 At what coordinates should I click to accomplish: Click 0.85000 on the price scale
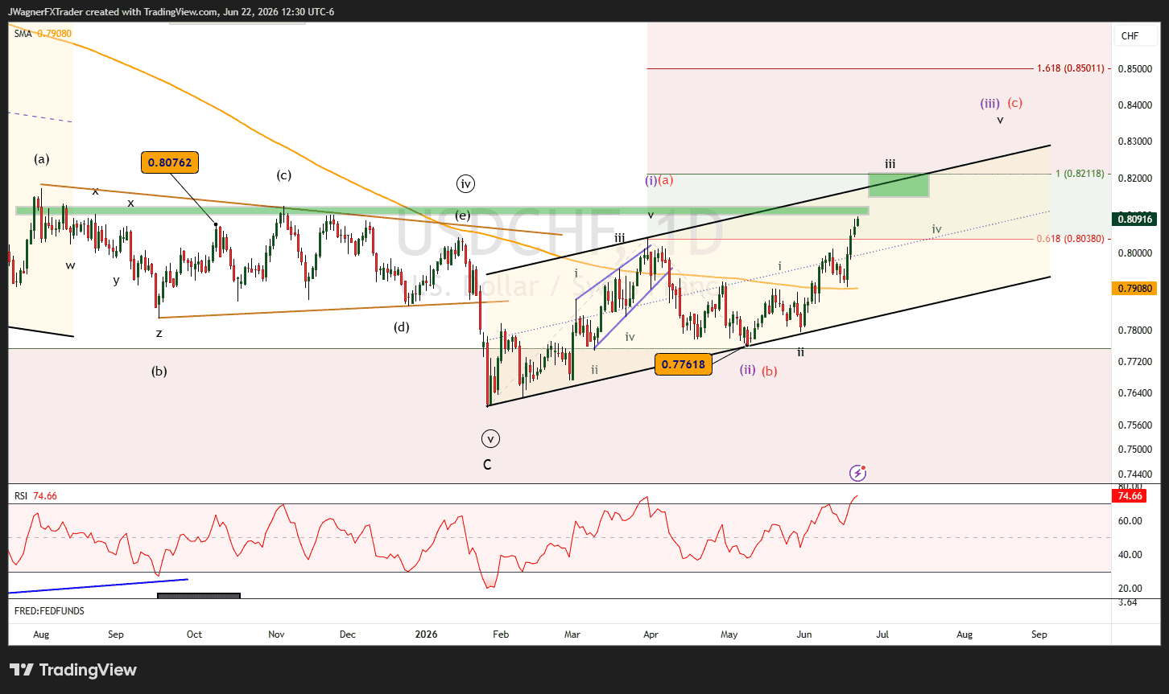click(1135, 69)
